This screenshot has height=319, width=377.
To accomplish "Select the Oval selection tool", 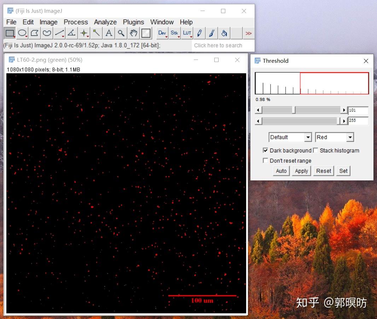I will pyautogui.click(x=22, y=33).
